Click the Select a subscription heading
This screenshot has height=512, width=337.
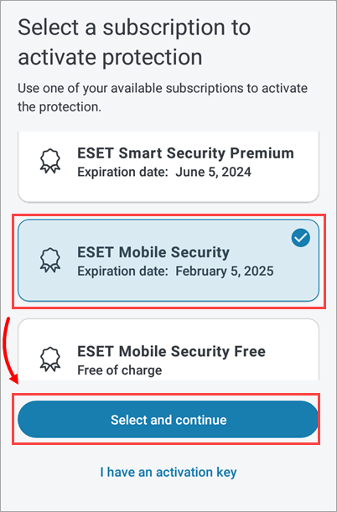(x=134, y=28)
